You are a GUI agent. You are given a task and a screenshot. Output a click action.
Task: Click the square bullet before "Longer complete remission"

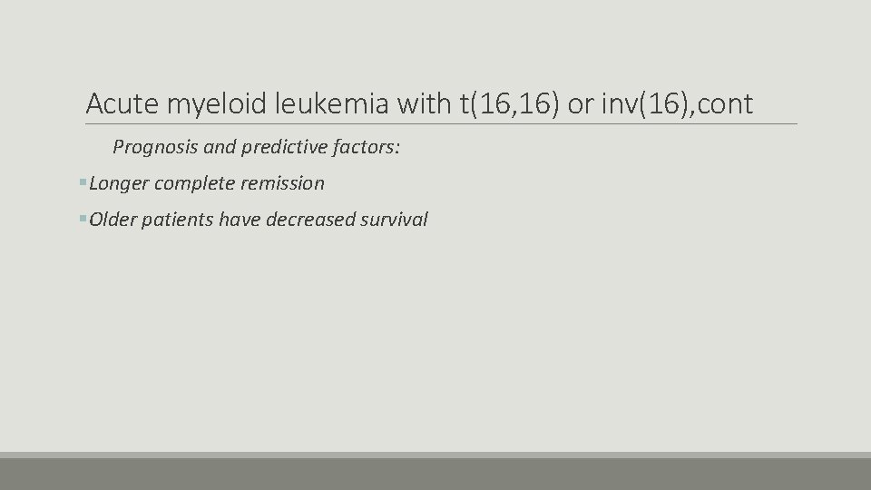[x=83, y=181]
